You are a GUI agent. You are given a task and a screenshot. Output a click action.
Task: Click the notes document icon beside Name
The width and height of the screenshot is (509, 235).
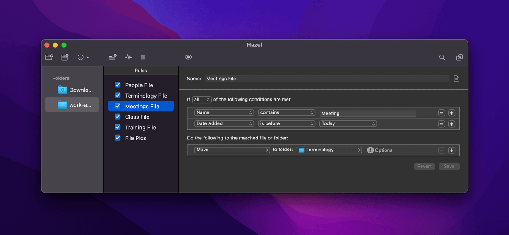[x=456, y=79]
